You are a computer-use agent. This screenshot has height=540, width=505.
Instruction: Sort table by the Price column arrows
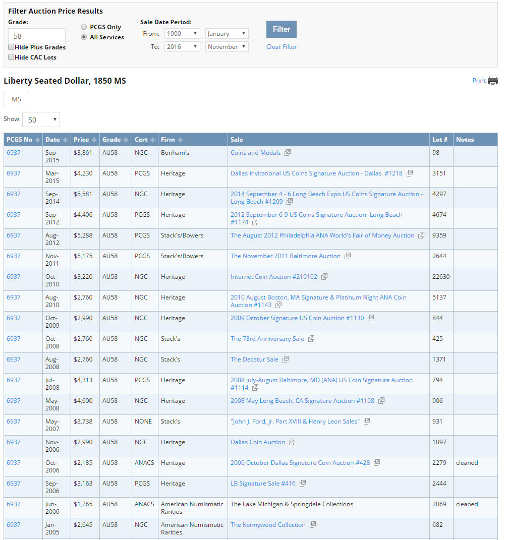pos(94,140)
